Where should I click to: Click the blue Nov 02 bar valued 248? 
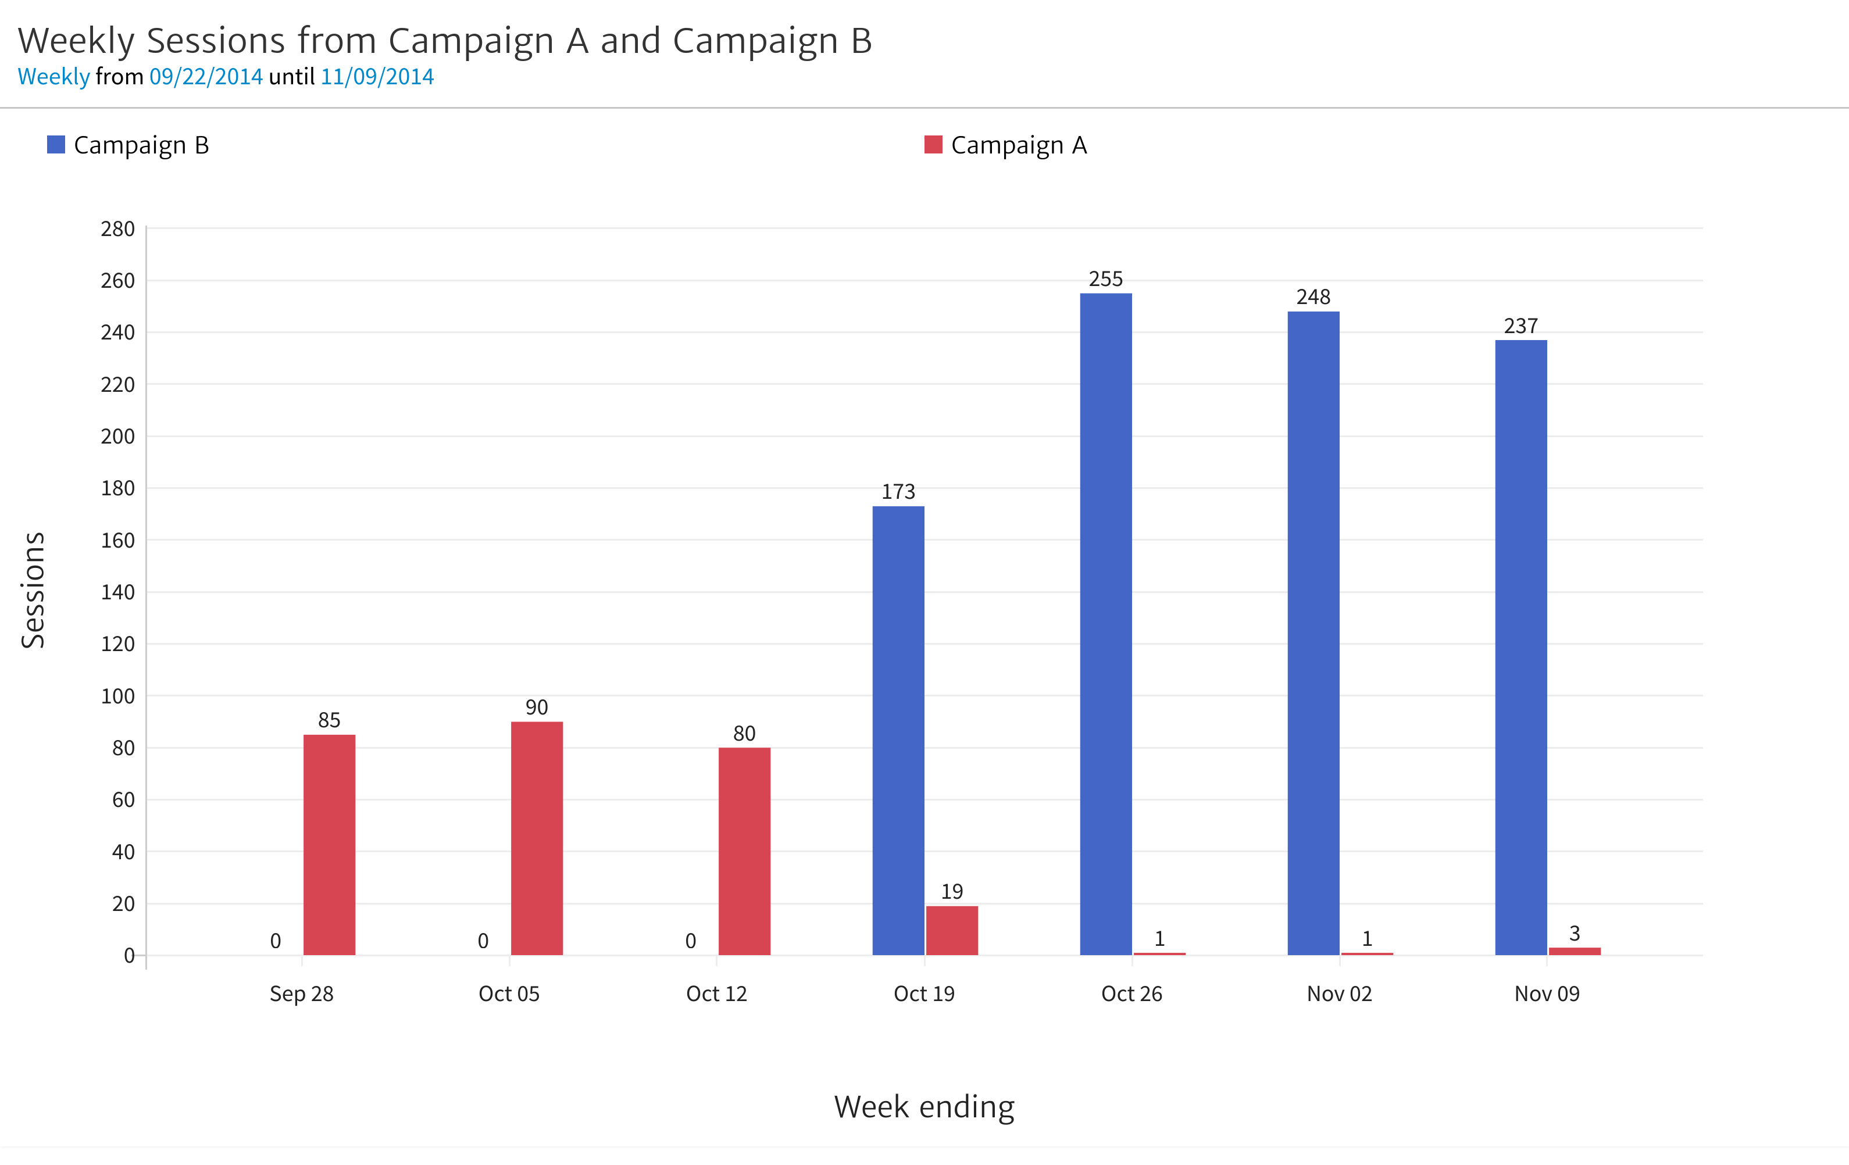1313,633
